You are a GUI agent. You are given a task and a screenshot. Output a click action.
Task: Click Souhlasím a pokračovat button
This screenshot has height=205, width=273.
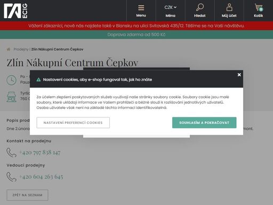click(x=204, y=123)
